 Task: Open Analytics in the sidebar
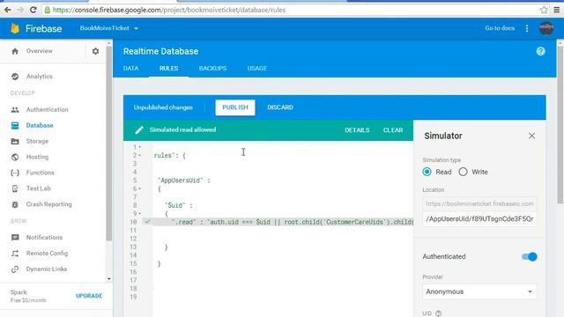point(39,77)
